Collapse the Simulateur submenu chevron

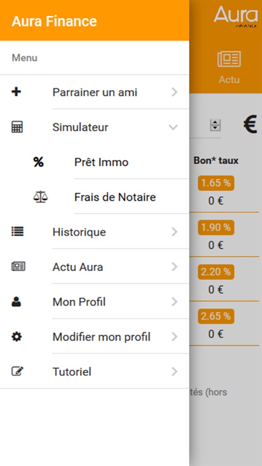[x=173, y=127]
